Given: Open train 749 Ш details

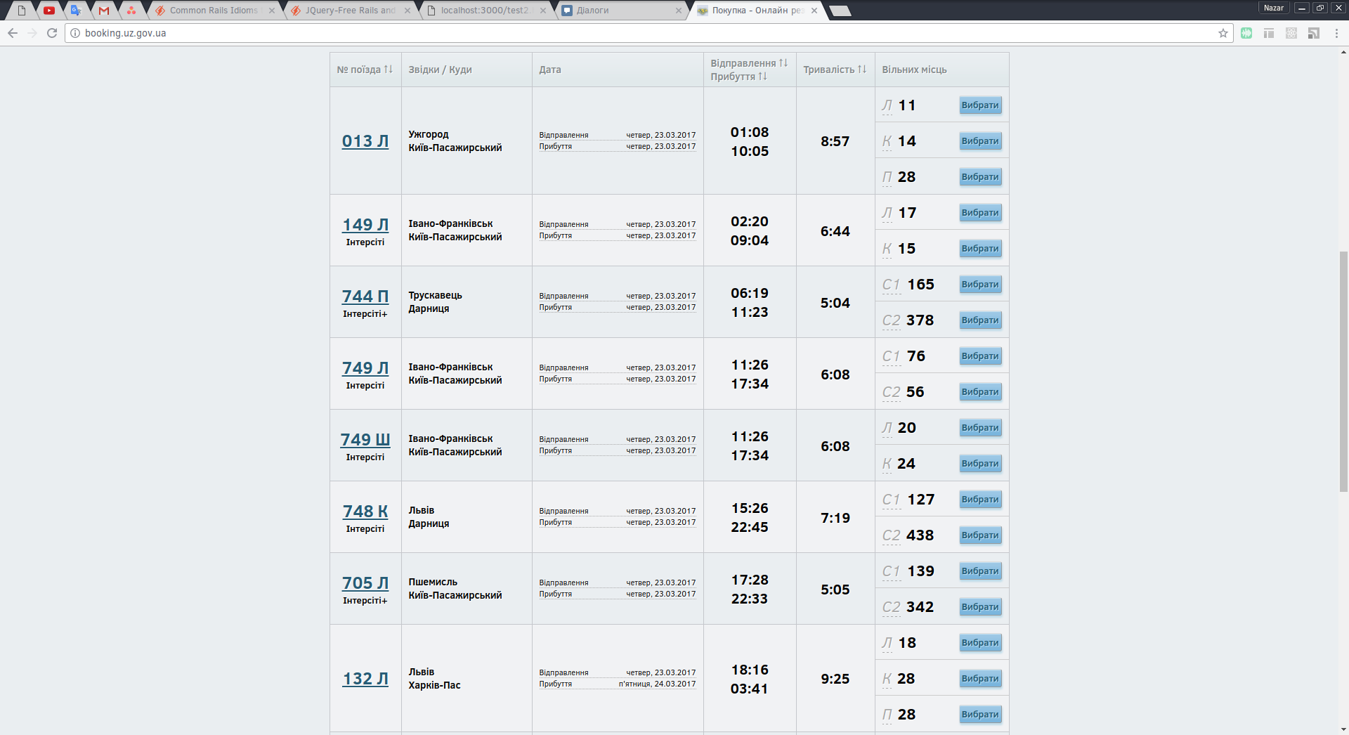Looking at the screenshot, I should (x=365, y=439).
